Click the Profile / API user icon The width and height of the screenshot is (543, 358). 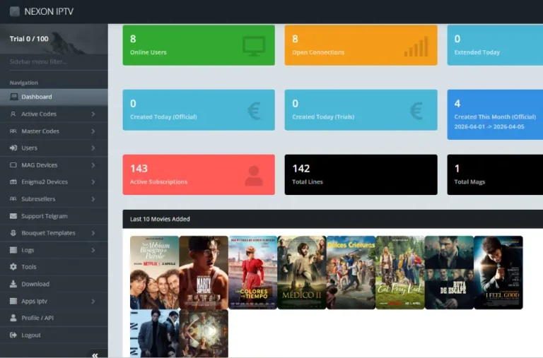point(13,318)
